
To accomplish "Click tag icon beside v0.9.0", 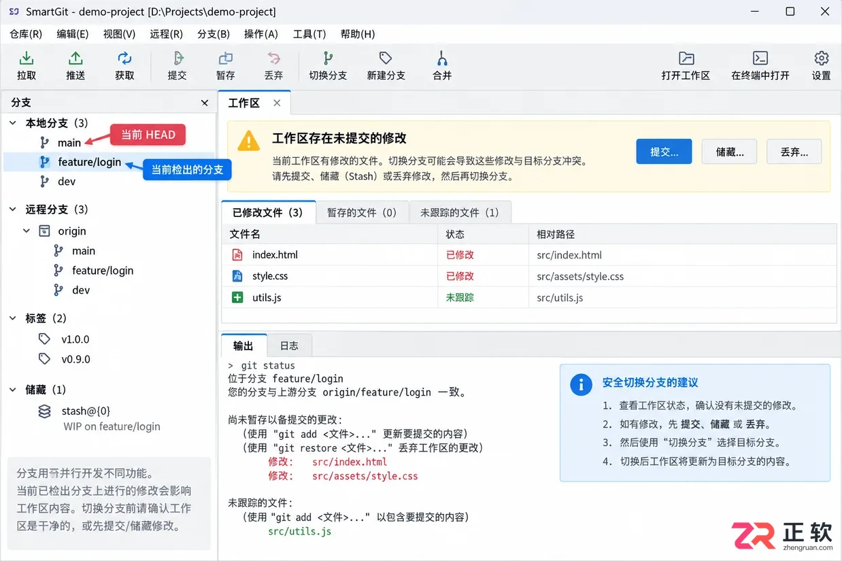I will (x=44, y=359).
